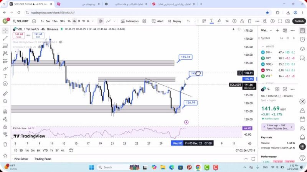Viewport: 307px width, 172px height.
Task: Click the Alert bell icon
Action: point(157,21)
